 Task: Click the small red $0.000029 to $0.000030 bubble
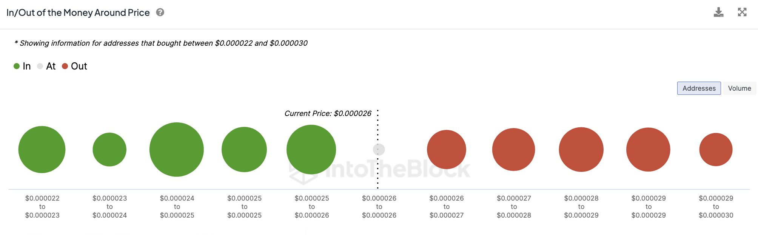pos(716,150)
